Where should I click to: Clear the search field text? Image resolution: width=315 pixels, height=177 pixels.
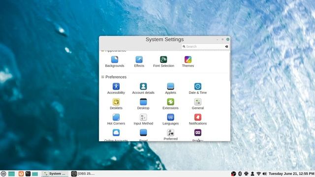point(226,47)
